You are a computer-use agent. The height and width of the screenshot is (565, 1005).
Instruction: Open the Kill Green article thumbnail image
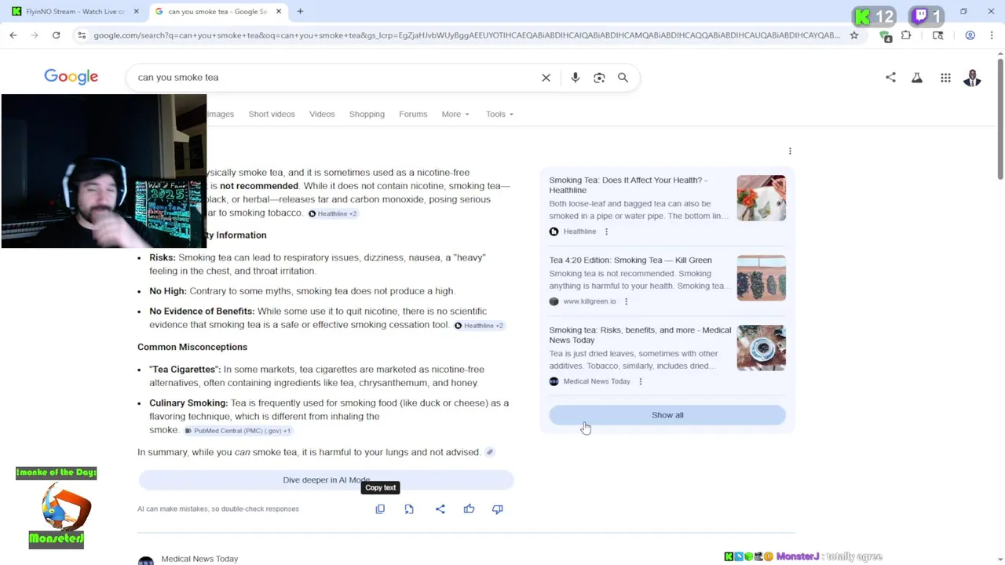761,278
